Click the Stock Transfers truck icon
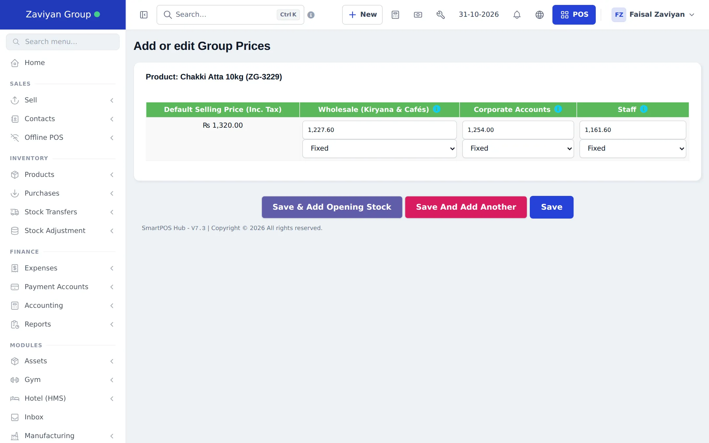 [15, 212]
